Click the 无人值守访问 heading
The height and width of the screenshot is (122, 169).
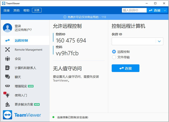pyautogui.click(x=67, y=68)
